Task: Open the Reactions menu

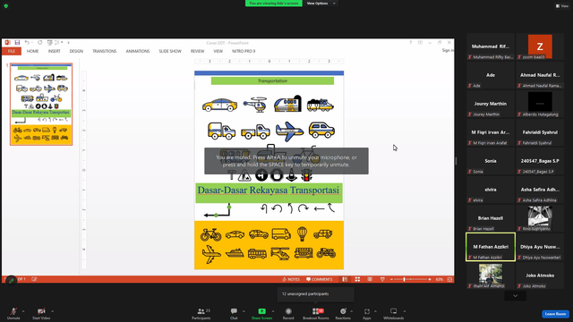Action: 343,313
